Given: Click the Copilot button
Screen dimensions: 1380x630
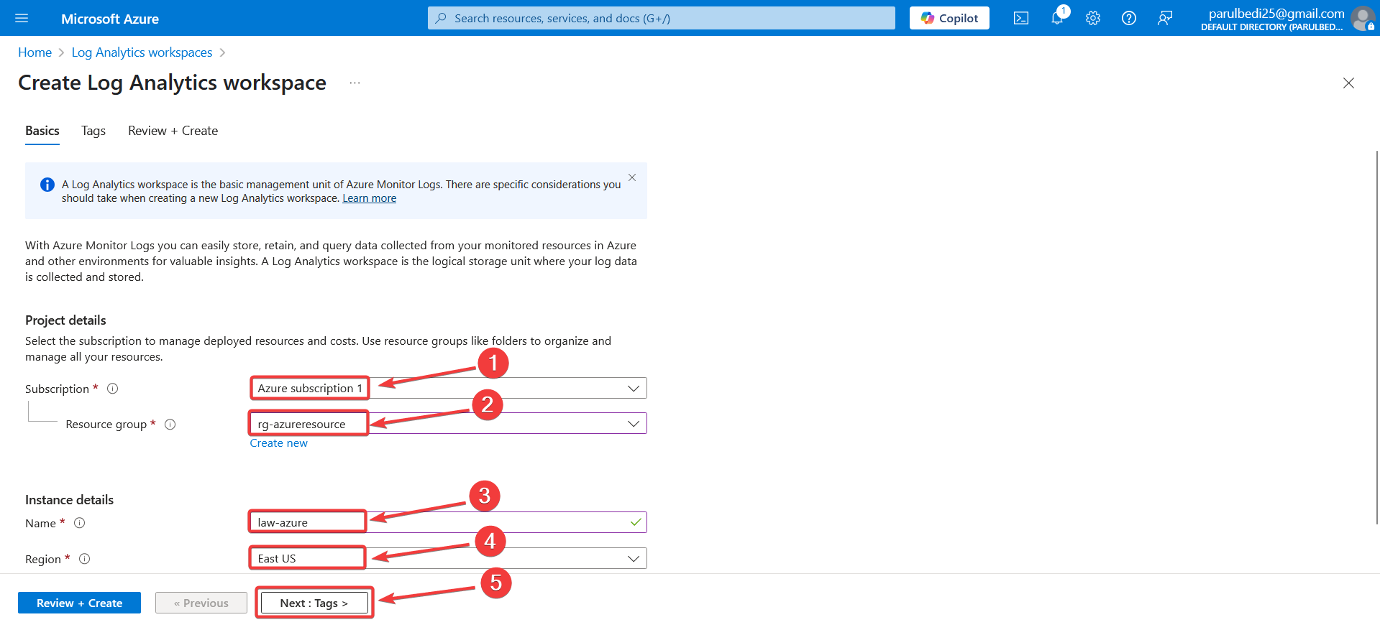Looking at the screenshot, I should tap(949, 18).
